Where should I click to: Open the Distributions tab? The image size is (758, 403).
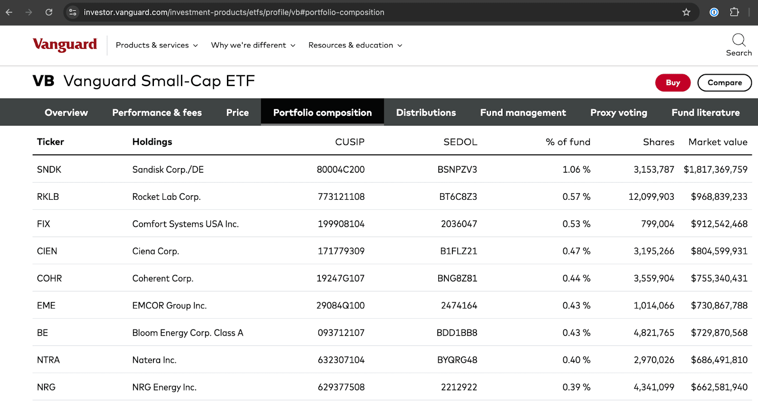(x=426, y=113)
